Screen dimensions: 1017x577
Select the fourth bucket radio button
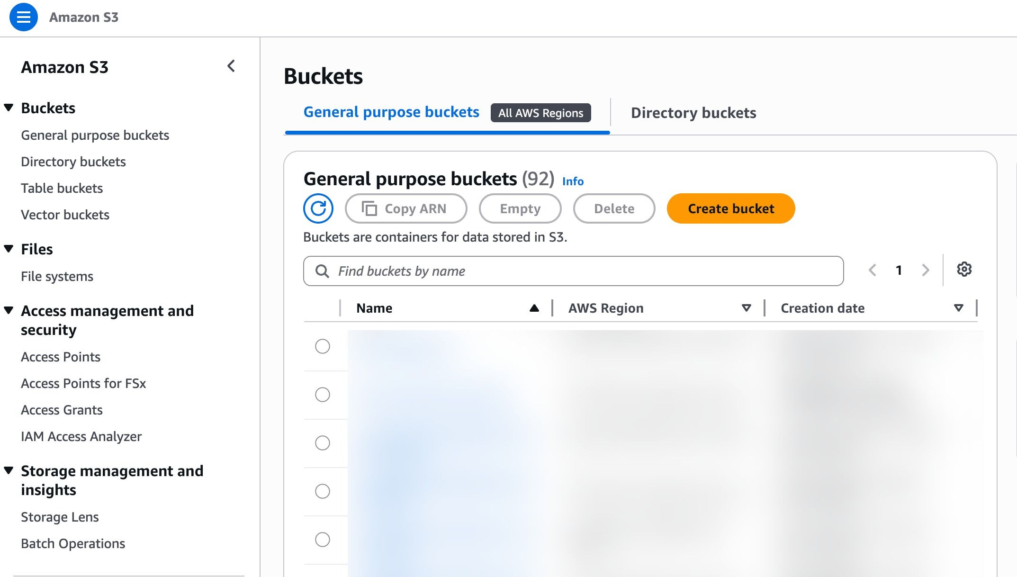point(323,491)
